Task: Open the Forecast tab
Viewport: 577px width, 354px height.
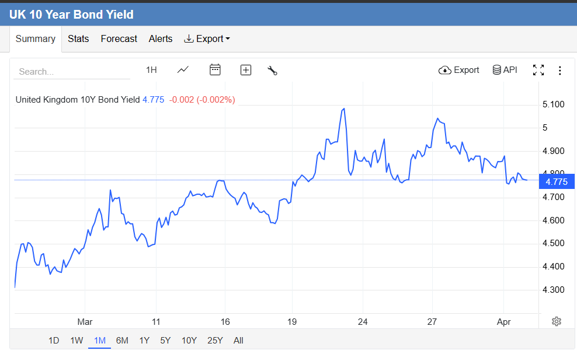Action: pyautogui.click(x=119, y=38)
